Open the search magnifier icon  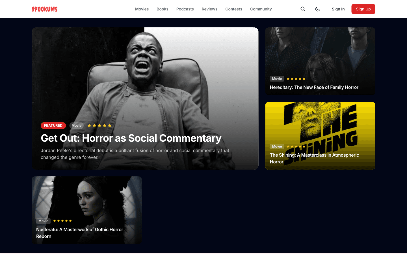303,9
